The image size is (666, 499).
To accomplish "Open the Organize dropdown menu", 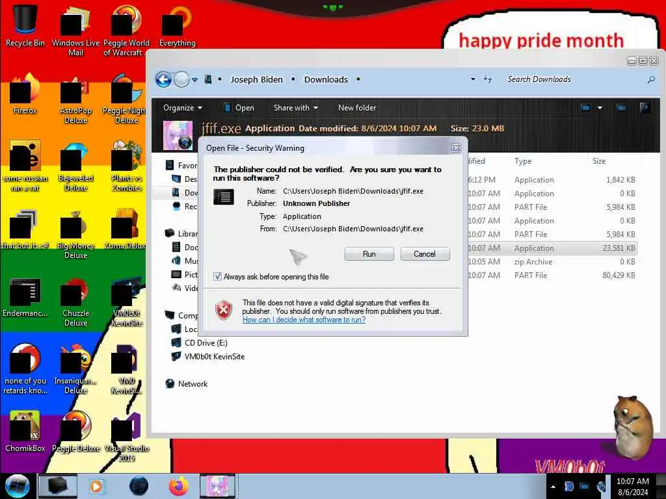I will [x=183, y=108].
